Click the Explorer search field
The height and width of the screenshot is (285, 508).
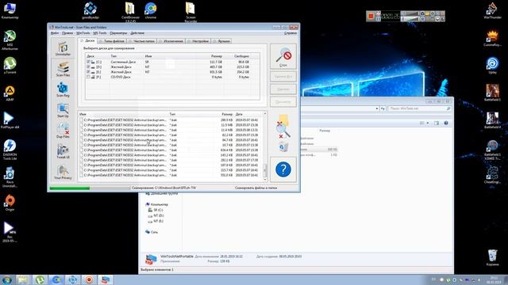(x=420, y=108)
